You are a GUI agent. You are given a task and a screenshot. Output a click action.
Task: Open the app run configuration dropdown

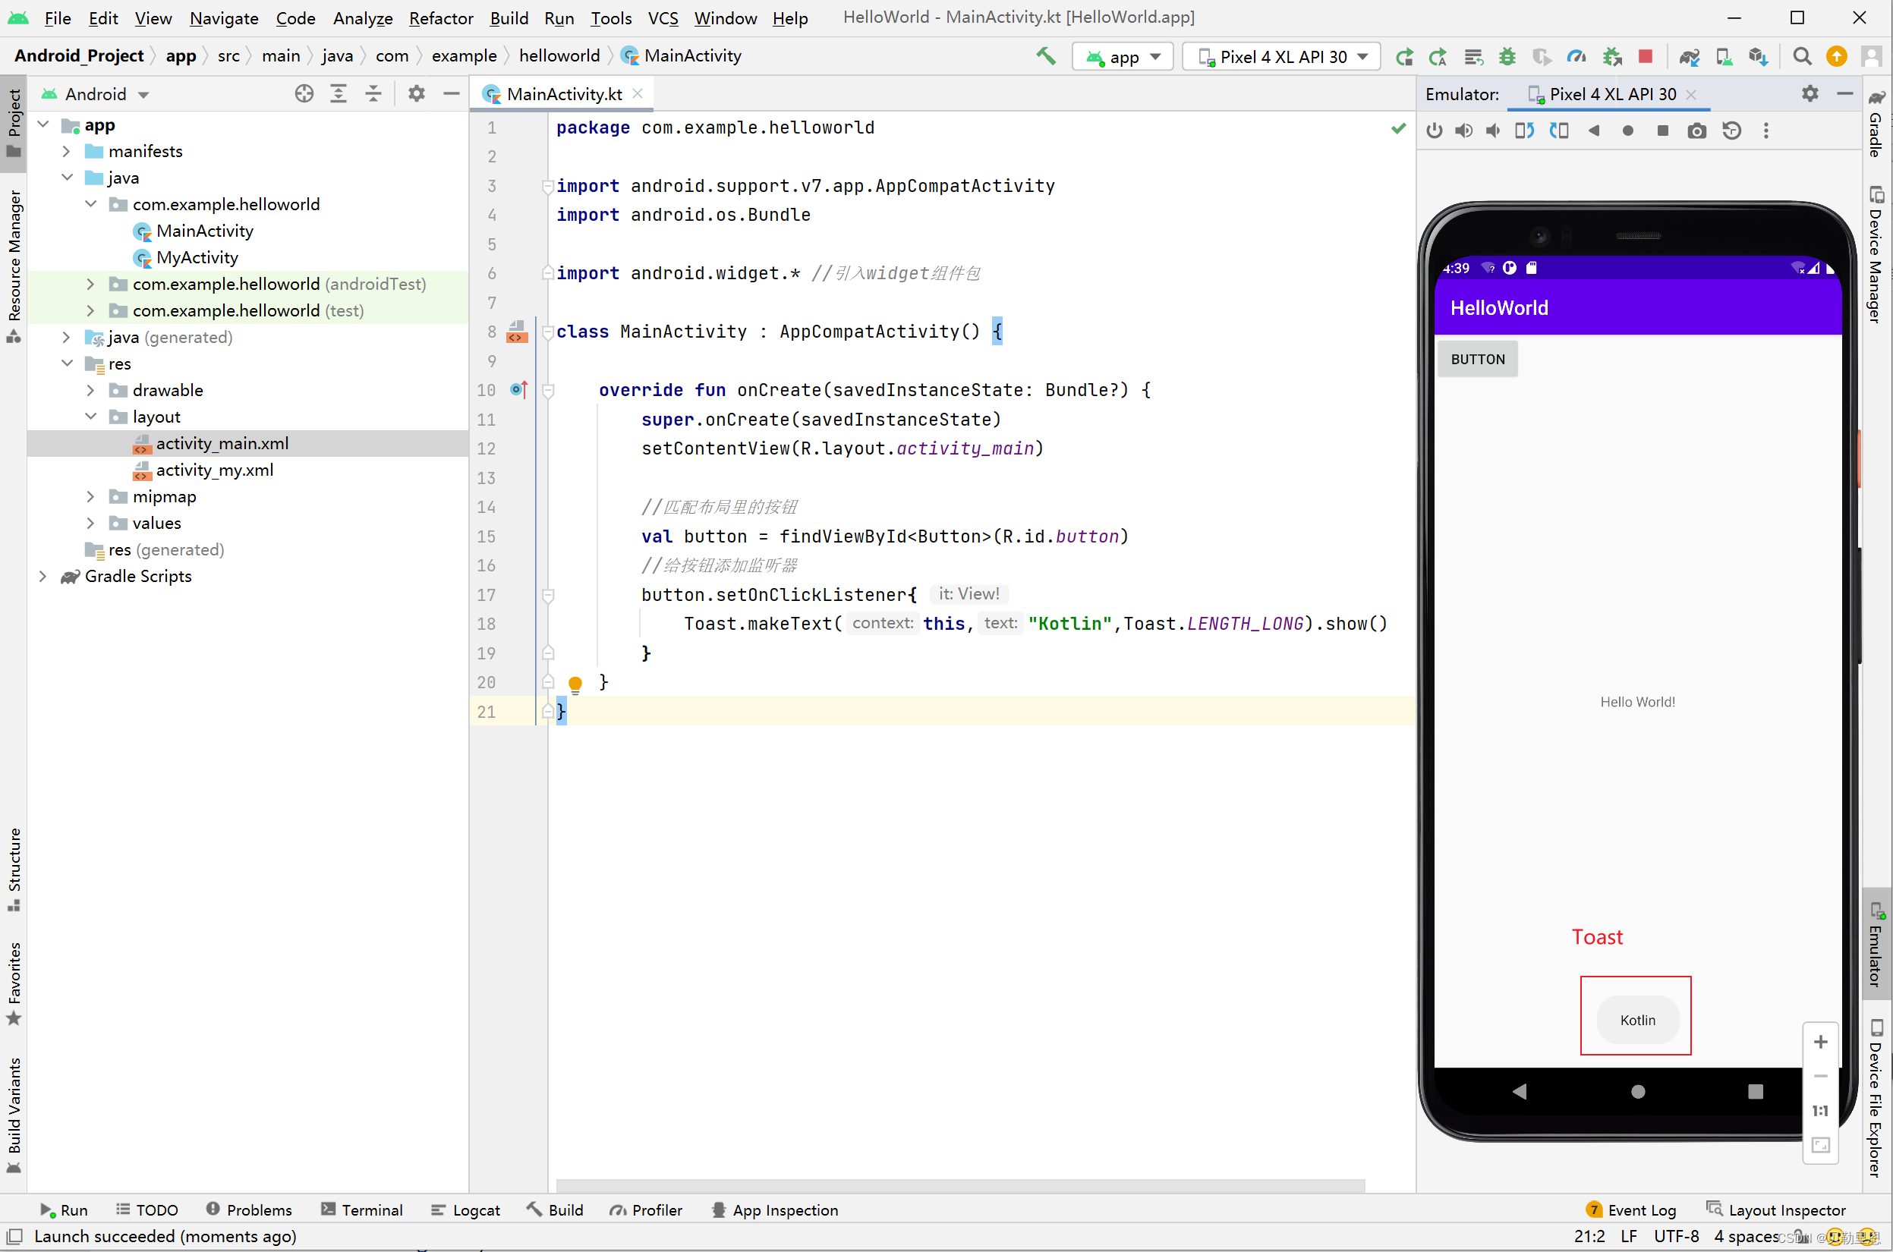[x=1123, y=57]
